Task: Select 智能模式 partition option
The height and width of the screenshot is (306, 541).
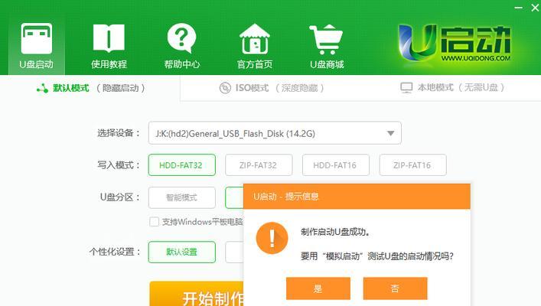Action: click(182, 197)
